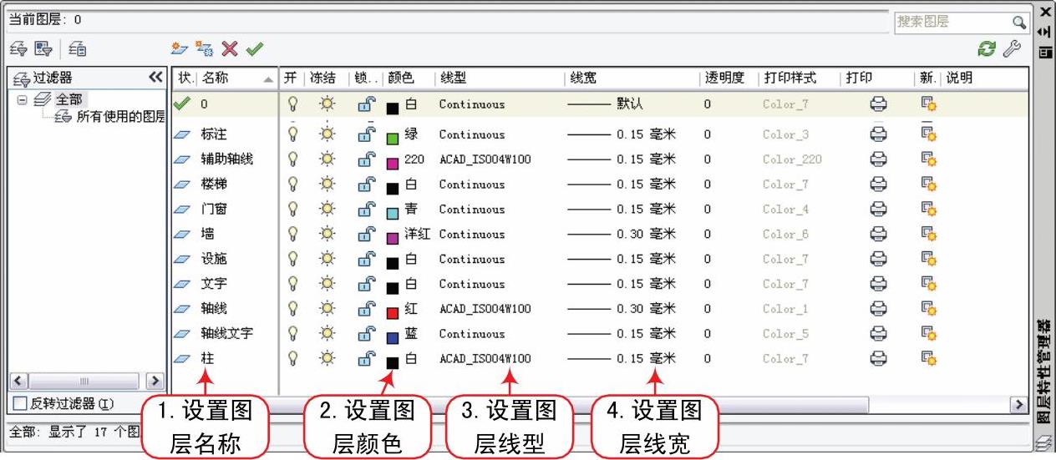The width and height of the screenshot is (1056, 460).
Task: Click the New Layer icon
Action: [x=180, y=49]
